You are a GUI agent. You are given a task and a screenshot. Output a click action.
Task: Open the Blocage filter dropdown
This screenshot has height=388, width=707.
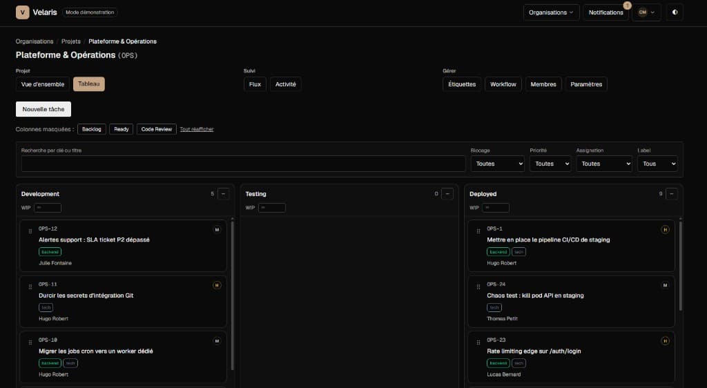point(498,164)
